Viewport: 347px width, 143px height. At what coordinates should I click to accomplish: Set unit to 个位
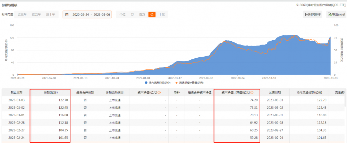pos(122,15)
